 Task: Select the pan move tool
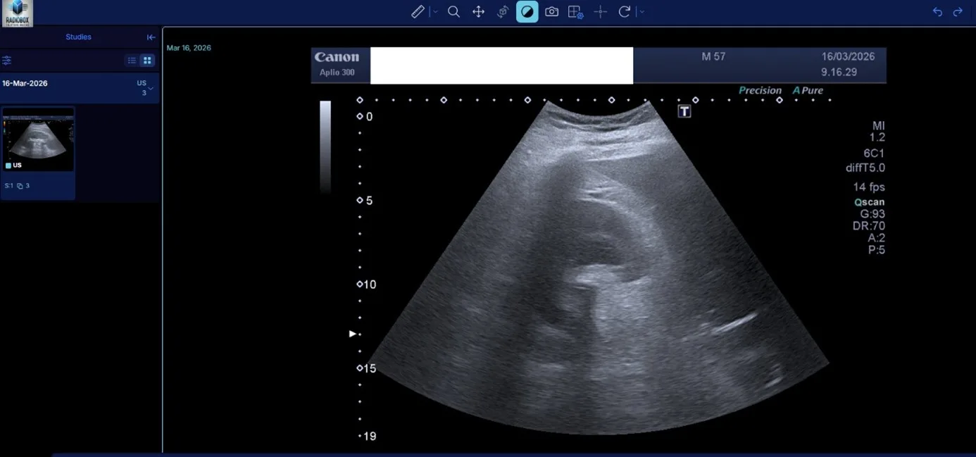click(x=478, y=12)
